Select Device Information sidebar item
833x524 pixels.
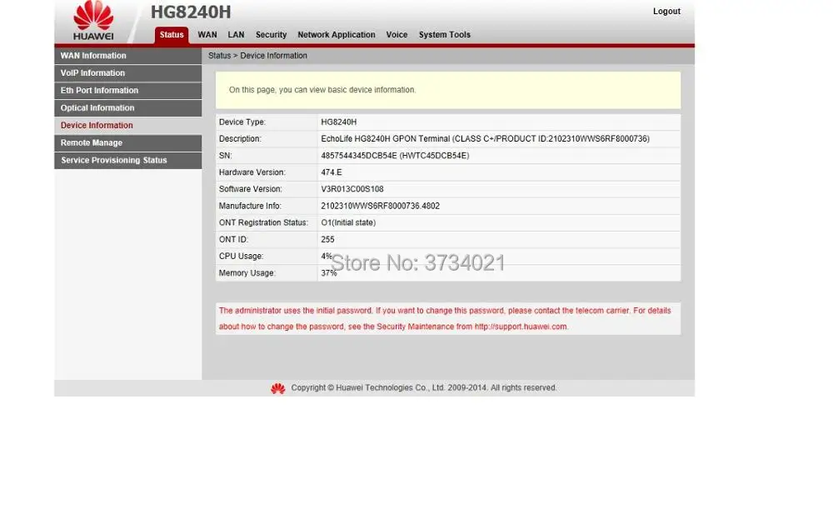pyautogui.click(x=128, y=126)
